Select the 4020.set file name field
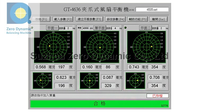199x112 pixels. click(152, 9)
